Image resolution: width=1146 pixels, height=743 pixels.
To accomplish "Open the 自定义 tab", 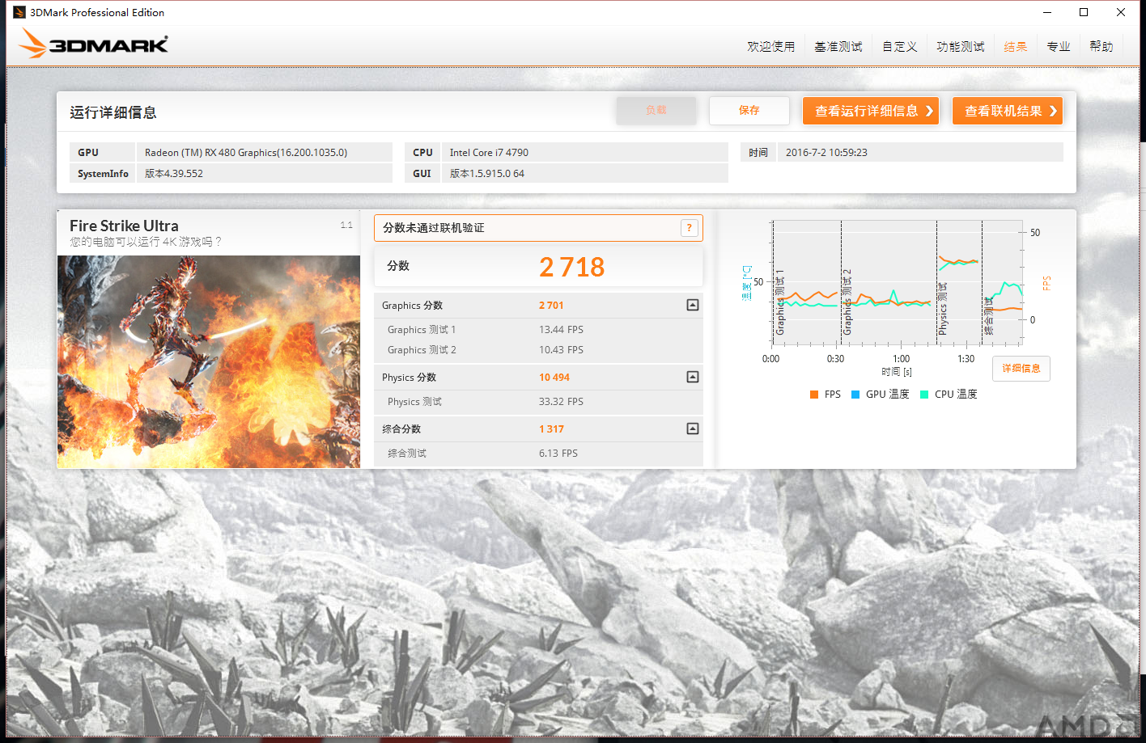I will click(x=899, y=46).
